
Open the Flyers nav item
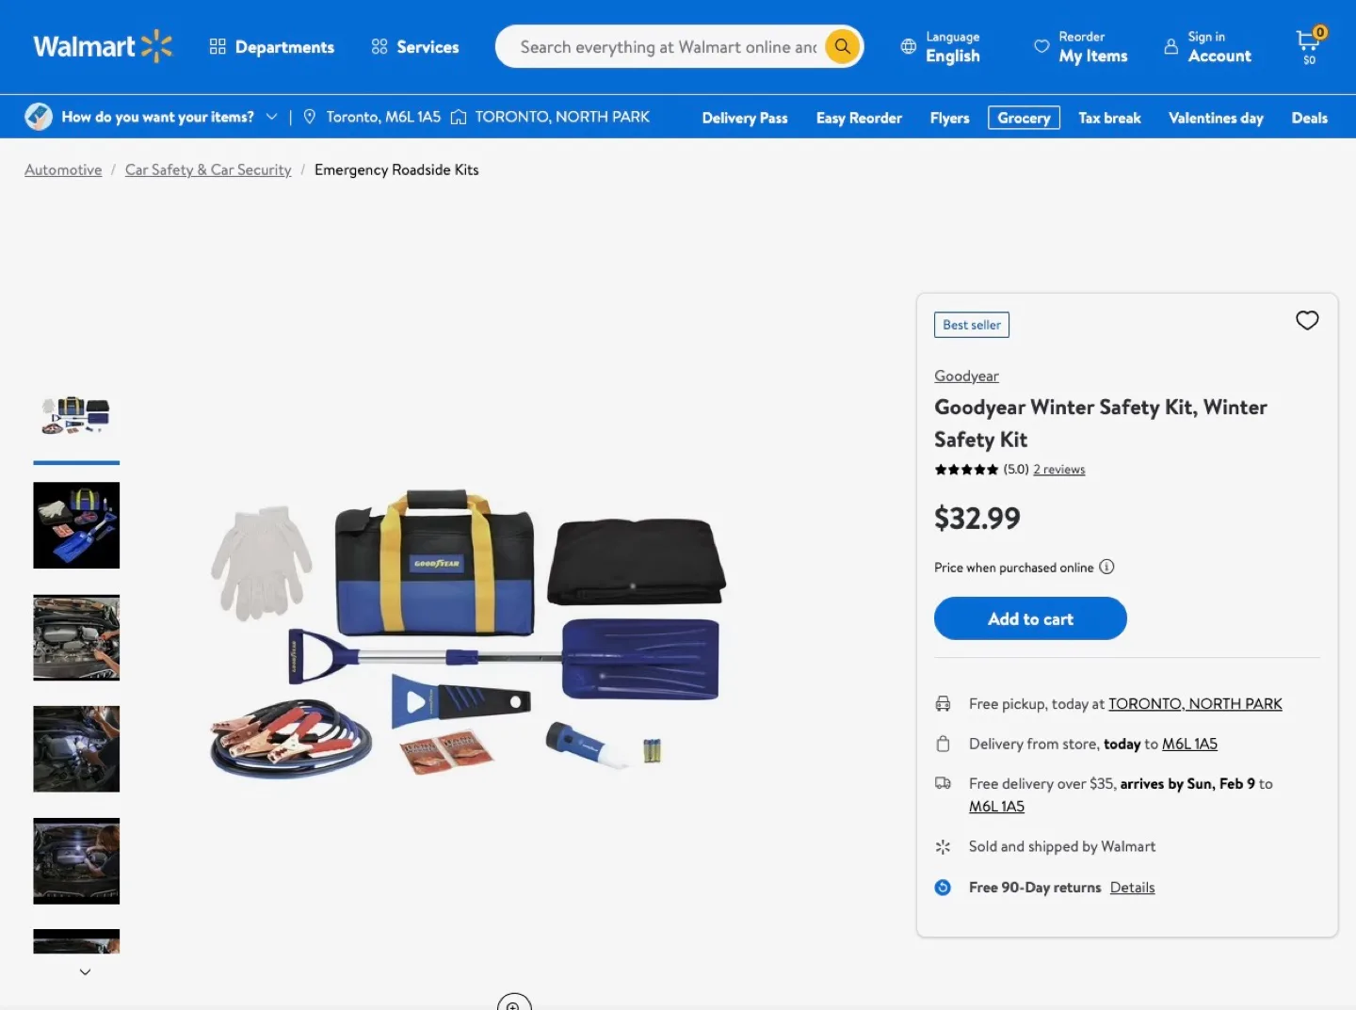pyautogui.click(x=949, y=118)
